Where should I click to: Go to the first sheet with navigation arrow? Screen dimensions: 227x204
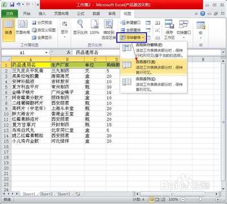(x=4, y=194)
